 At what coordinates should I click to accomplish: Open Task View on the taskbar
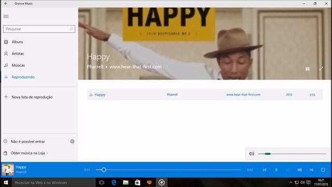(x=102, y=182)
